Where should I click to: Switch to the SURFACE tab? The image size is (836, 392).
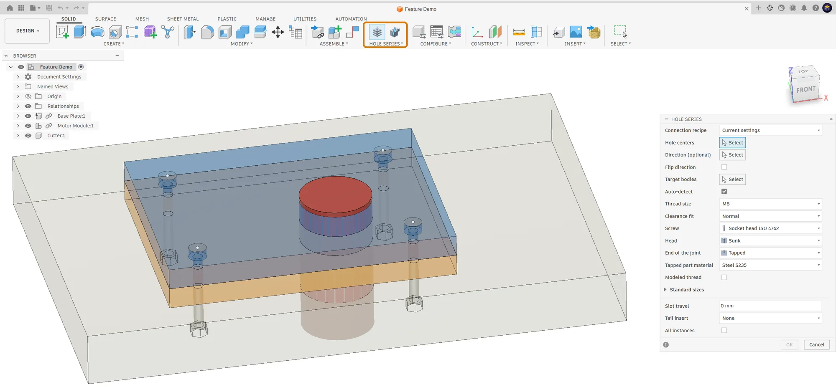(x=105, y=19)
